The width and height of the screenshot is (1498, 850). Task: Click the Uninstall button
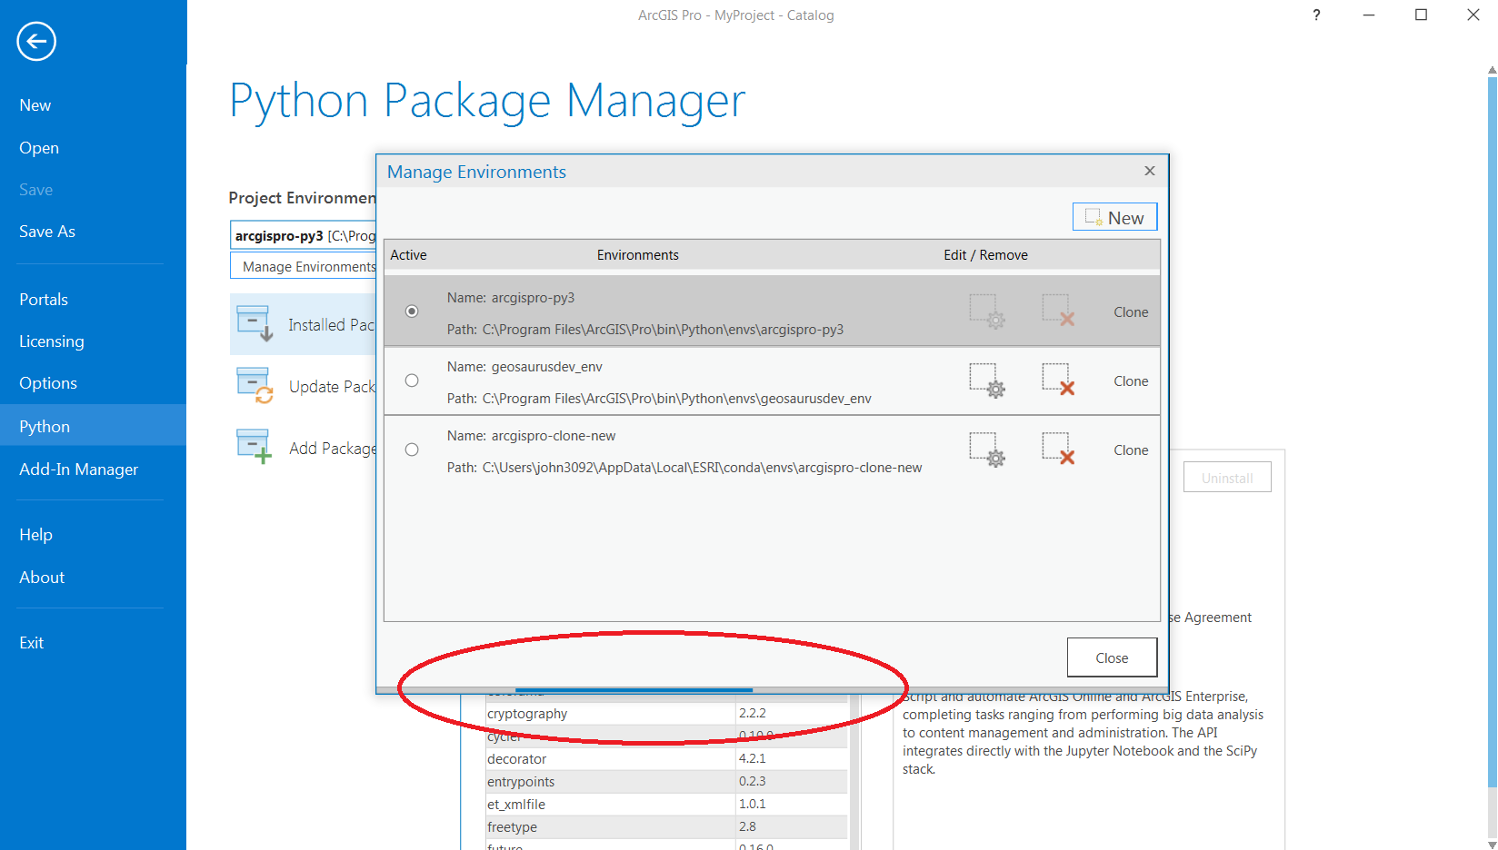pos(1227,478)
